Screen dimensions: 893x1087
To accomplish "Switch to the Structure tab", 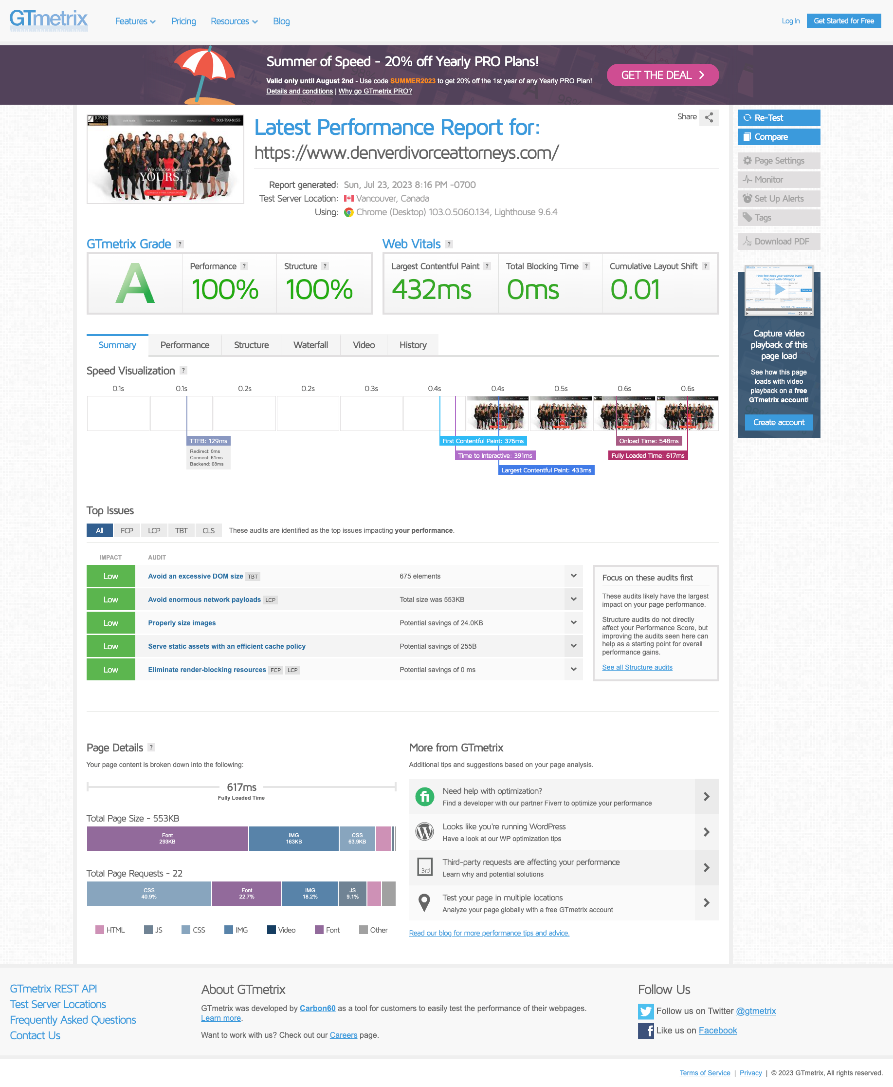I will [251, 345].
